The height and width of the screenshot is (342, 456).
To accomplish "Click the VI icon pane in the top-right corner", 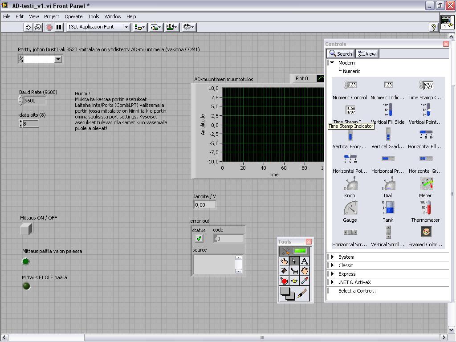I will pos(447,22).
